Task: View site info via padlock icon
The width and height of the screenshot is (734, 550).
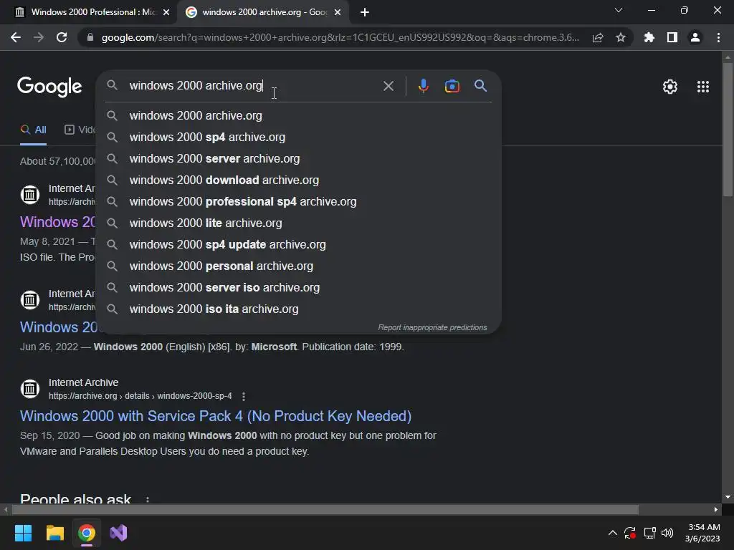Action: pos(90,37)
